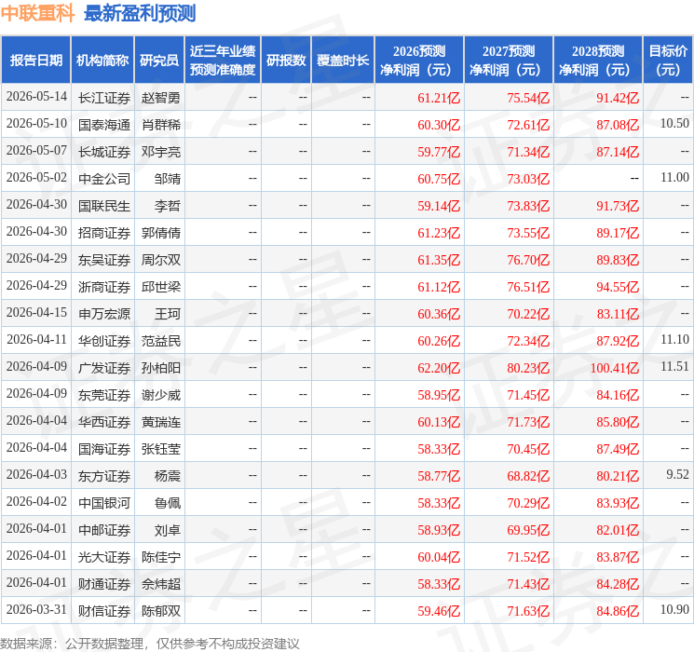The height and width of the screenshot is (652, 694).
Task: Click the 最新盈利预测 heading
Action: point(140,13)
